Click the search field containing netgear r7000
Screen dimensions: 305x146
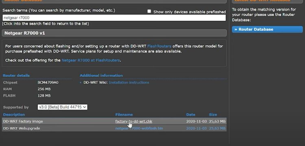(x=114, y=18)
